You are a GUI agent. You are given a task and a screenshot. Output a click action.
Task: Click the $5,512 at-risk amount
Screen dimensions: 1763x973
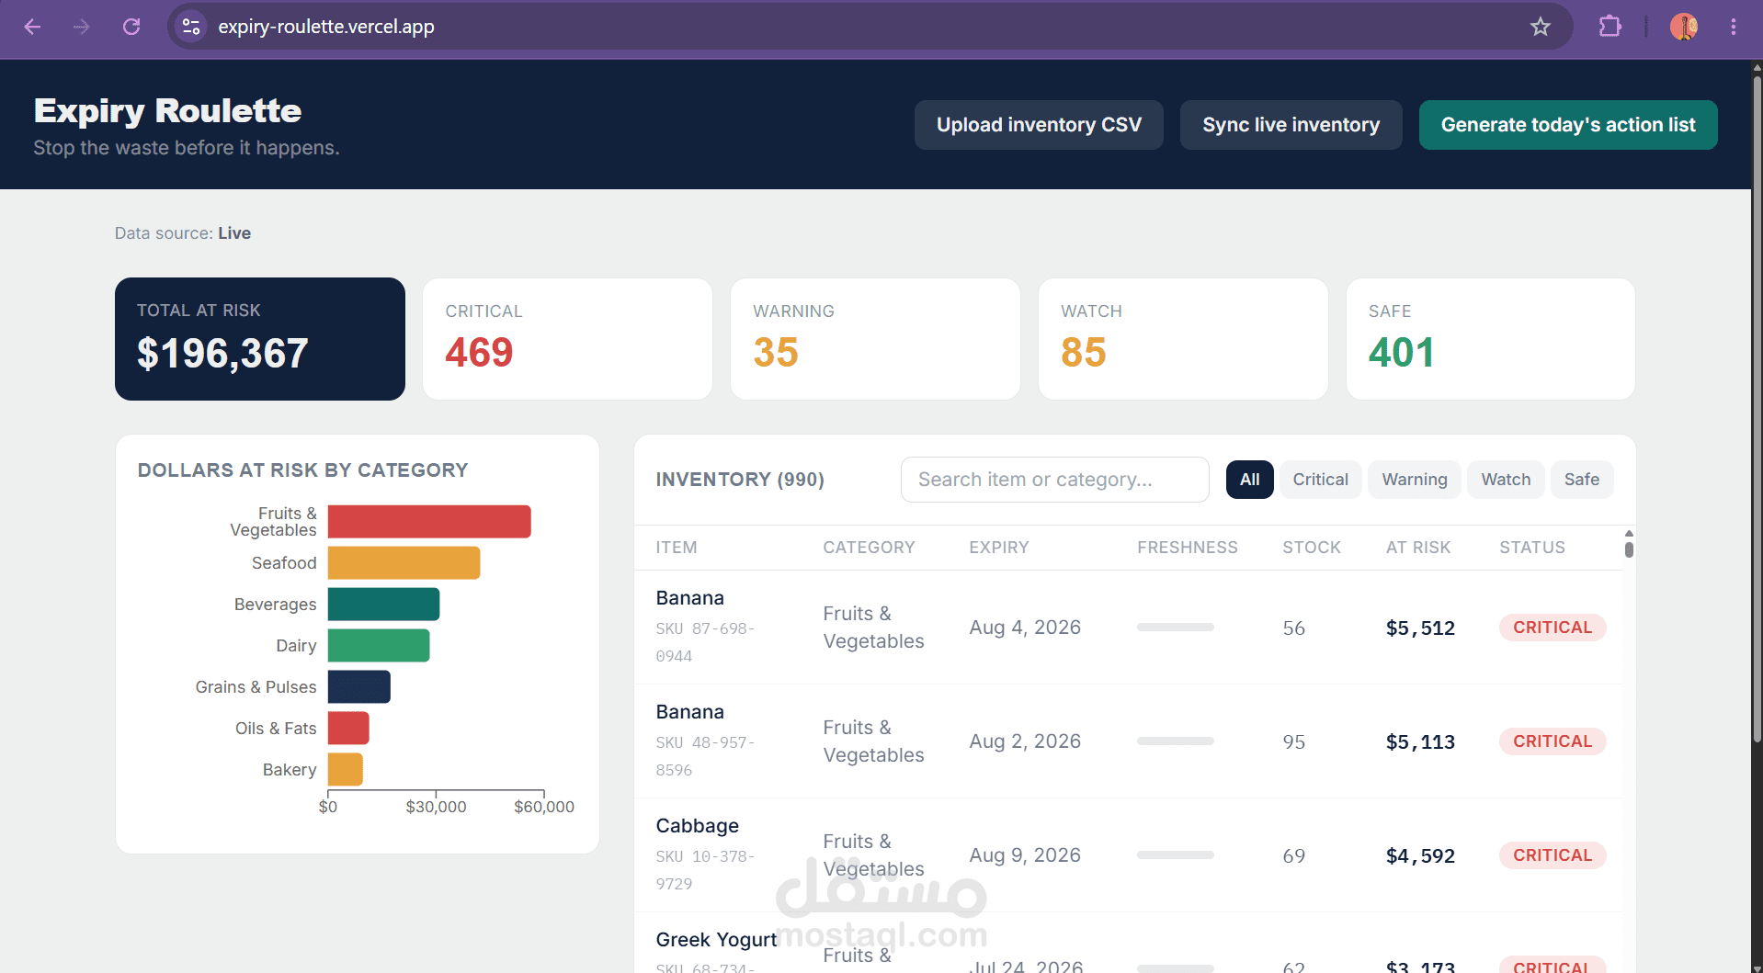(1420, 628)
